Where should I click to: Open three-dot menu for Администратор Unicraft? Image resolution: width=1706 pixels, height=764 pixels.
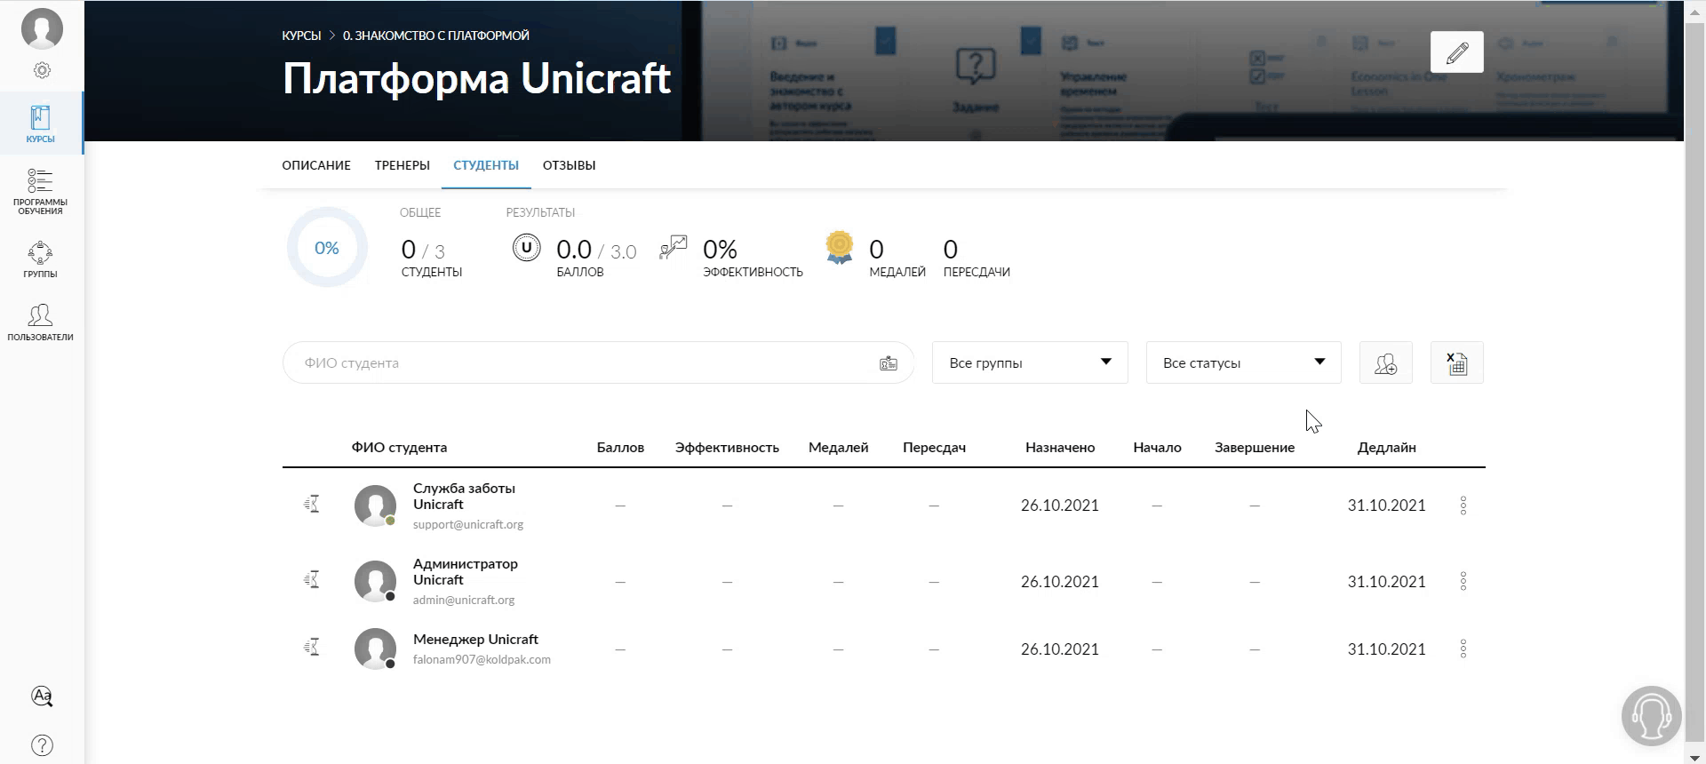1463,581
